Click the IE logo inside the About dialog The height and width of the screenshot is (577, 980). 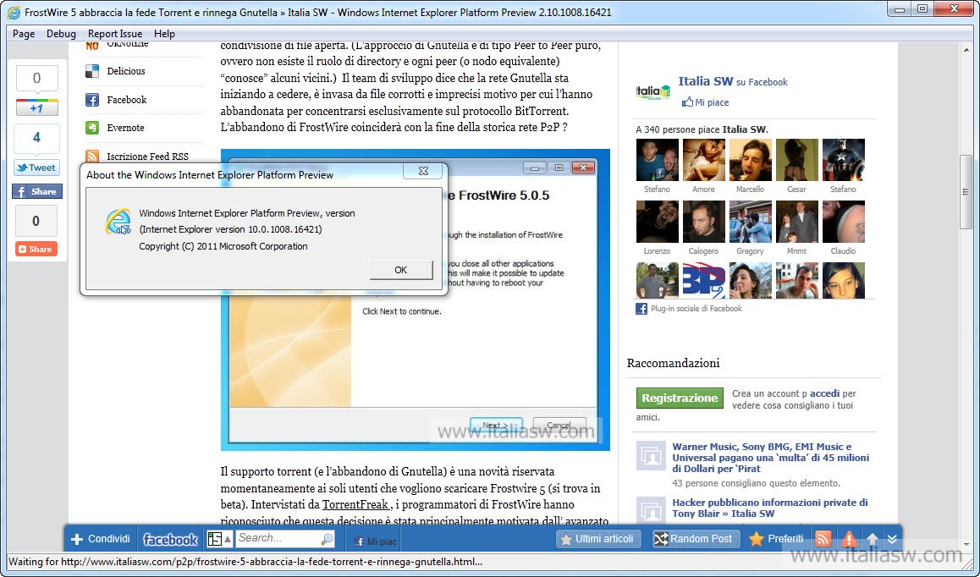click(118, 222)
